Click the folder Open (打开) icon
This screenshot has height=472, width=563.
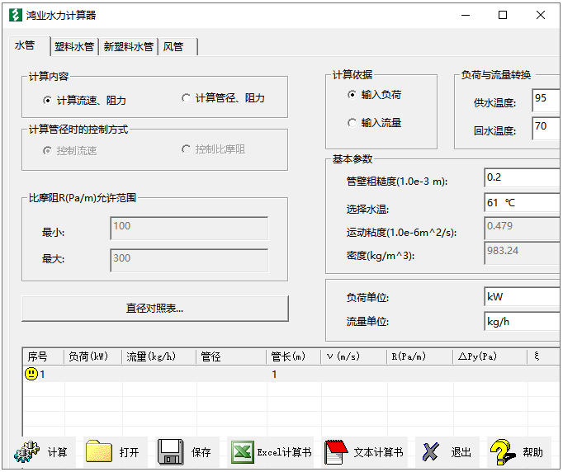[x=99, y=451]
